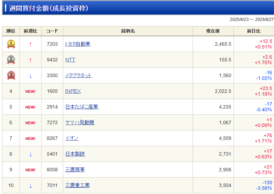Click the 現在値 column header
Viewport: 274px width, 194px height.
[213, 31]
